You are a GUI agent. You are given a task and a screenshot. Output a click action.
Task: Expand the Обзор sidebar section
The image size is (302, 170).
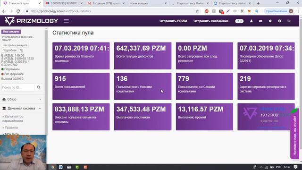pyautogui.click(x=22, y=99)
